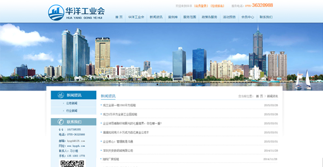Select 公司新闻 in the sidebar
This screenshot has height=167, width=323.
71,104
